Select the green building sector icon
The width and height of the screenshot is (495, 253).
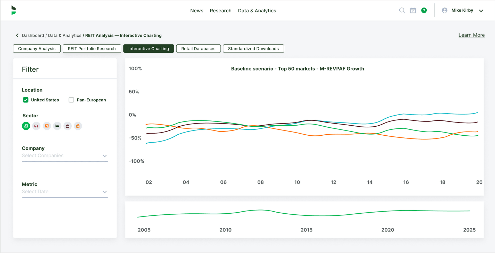click(x=26, y=126)
